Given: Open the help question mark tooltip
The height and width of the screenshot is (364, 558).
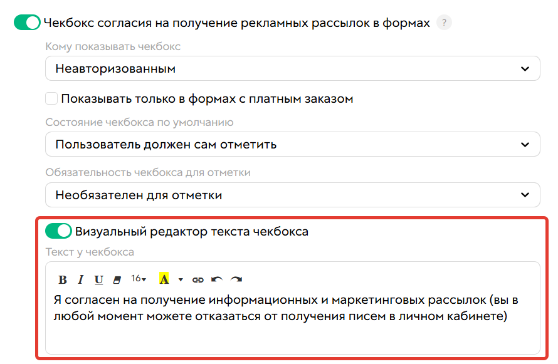Looking at the screenshot, I should point(444,23).
